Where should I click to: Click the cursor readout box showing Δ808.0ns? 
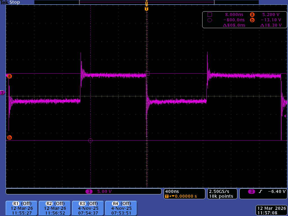click(x=244, y=20)
